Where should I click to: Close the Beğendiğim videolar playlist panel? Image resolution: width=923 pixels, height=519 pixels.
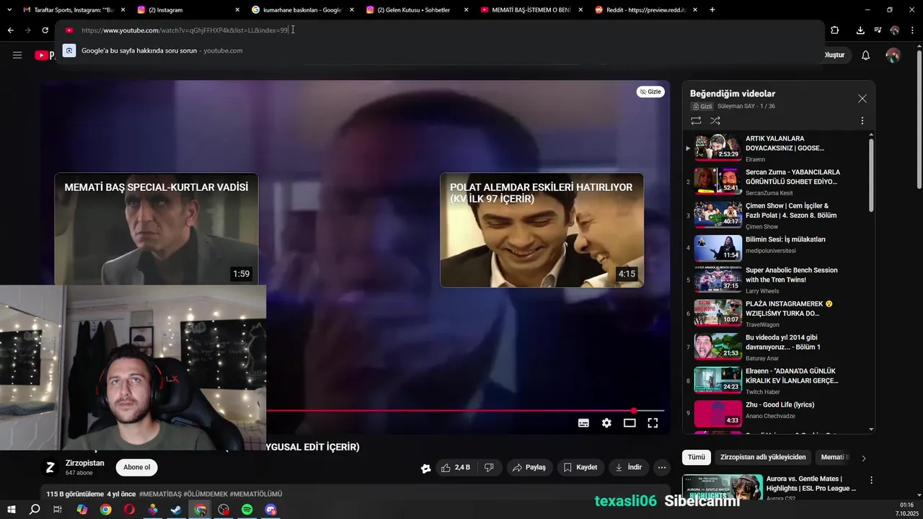(862, 99)
